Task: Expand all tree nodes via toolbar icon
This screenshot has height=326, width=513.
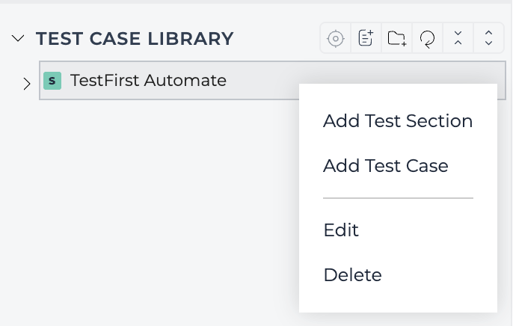Action: 489,38
